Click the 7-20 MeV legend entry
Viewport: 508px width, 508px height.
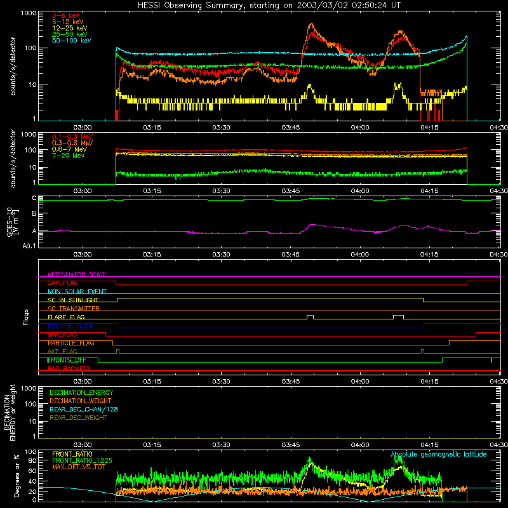(69, 156)
